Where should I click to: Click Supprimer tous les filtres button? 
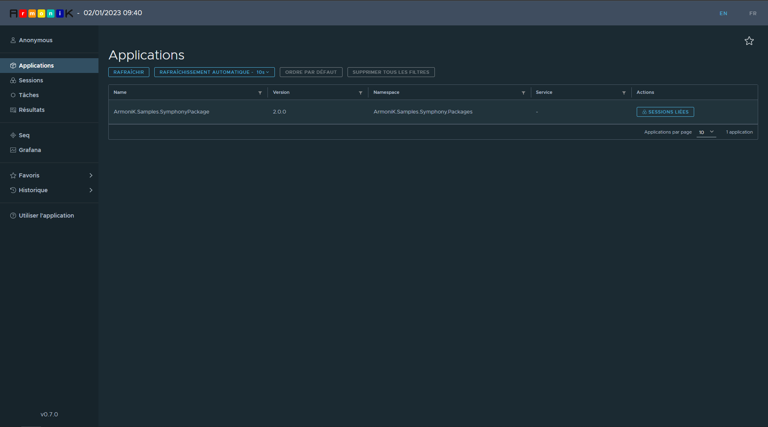click(x=391, y=72)
